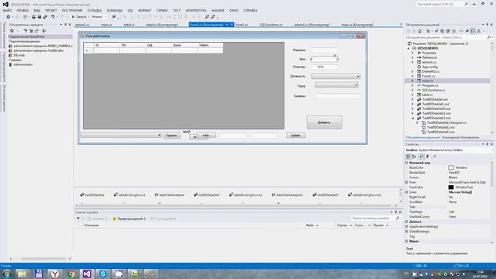Open the ОТЛАДКА menu
496x279 pixels.
95,10
